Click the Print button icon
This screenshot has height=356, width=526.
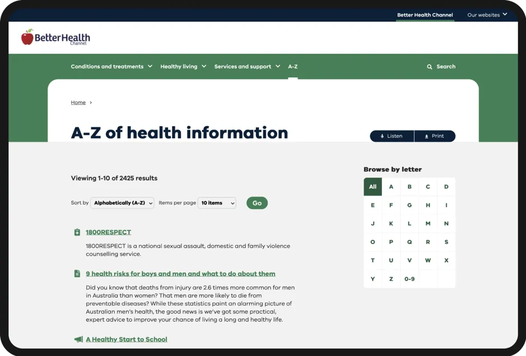pyautogui.click(x=427, y=136)
